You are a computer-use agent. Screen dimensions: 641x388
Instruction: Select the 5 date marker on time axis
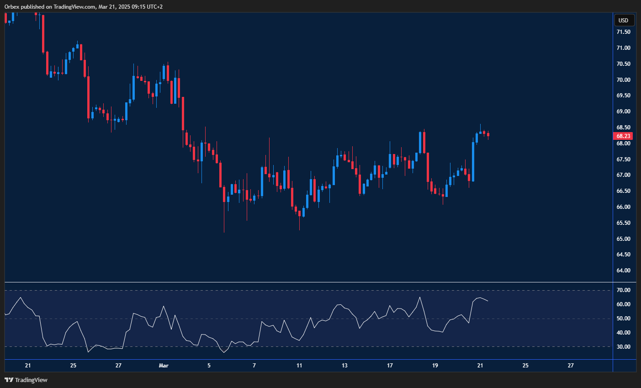209,366
